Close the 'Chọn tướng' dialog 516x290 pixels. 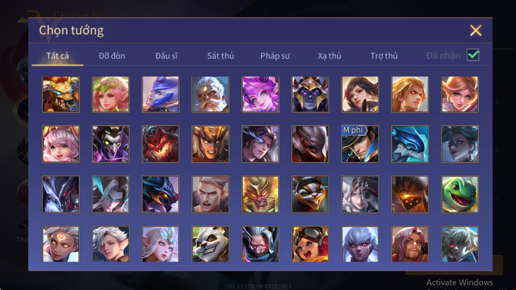coord(476,30)
